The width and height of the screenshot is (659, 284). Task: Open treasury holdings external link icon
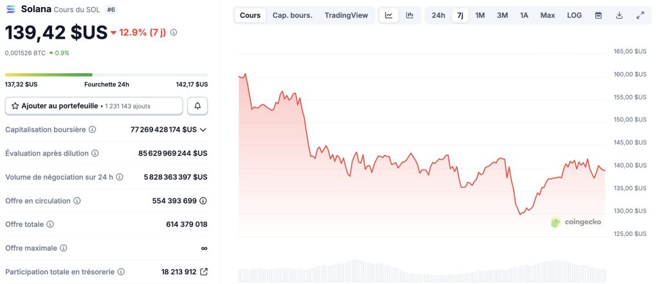(x=204, y=272)
